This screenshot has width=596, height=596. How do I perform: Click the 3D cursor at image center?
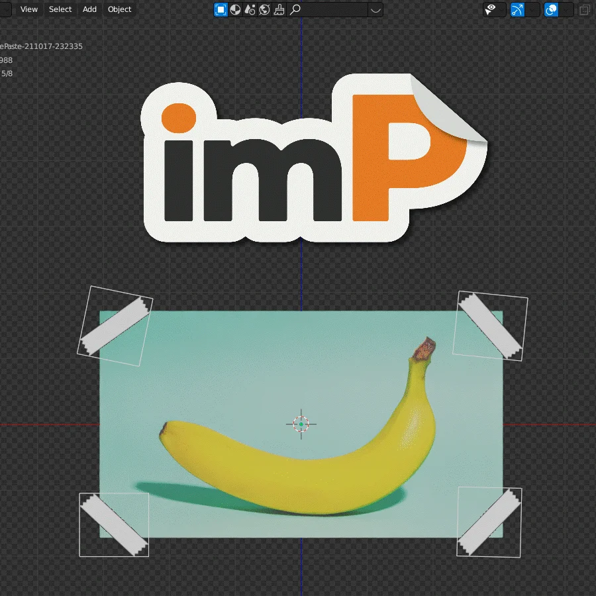coord(301,424)
